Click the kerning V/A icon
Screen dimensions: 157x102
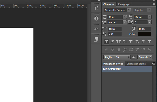click(x=104, y=22)
